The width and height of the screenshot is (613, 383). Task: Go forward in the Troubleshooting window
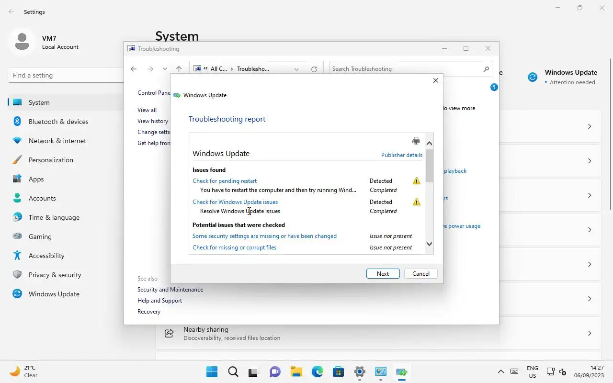coord(150,69)
